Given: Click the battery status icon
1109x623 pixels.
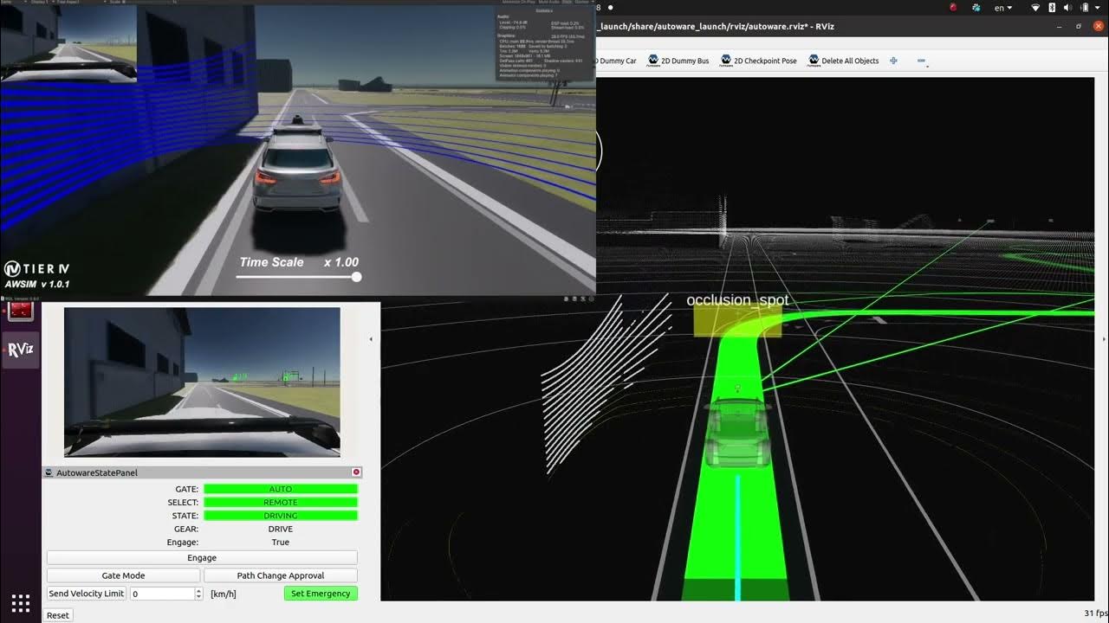Looking at the screenshot, I should click(1086, 8).
